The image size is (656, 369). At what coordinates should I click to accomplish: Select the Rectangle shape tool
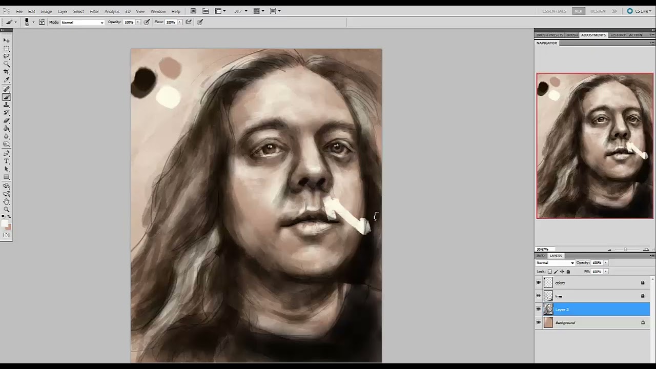(x=7, y=177)
